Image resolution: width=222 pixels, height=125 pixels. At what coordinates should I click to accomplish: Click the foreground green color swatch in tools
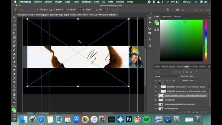[x=13, y=109]
